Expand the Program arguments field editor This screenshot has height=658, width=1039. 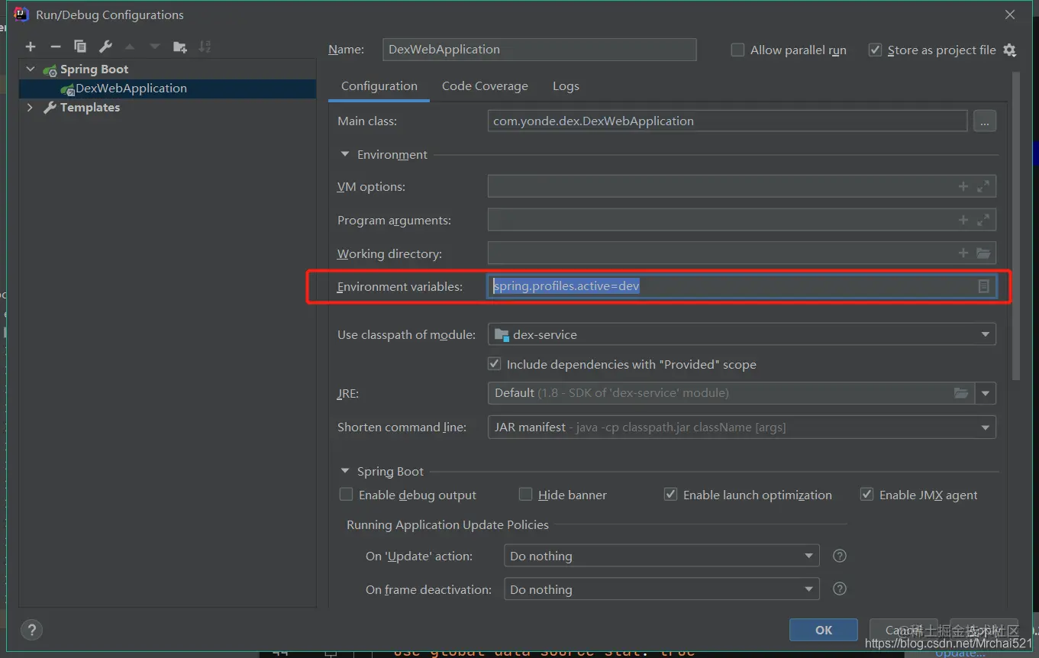pos(983,220)
